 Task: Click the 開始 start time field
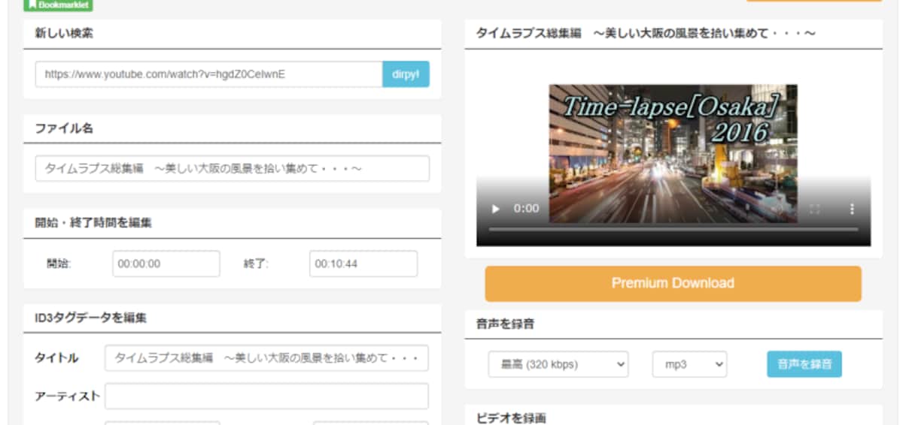[x=166, y=264]
